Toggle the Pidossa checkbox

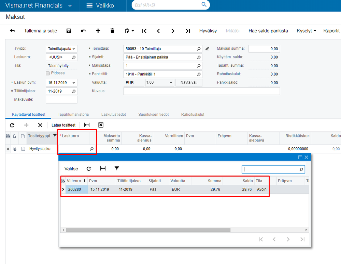pos(48,73)
